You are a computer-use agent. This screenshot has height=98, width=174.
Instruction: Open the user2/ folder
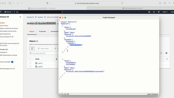pyautogui.click(x=40, y=67)
